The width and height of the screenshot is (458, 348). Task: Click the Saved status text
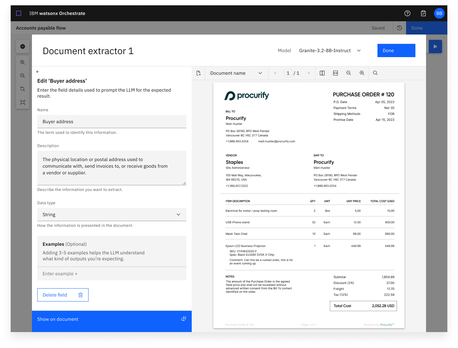pyautogui.click(x=378, y=28)
